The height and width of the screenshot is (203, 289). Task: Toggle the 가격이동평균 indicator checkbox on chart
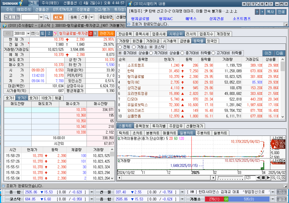119,138
